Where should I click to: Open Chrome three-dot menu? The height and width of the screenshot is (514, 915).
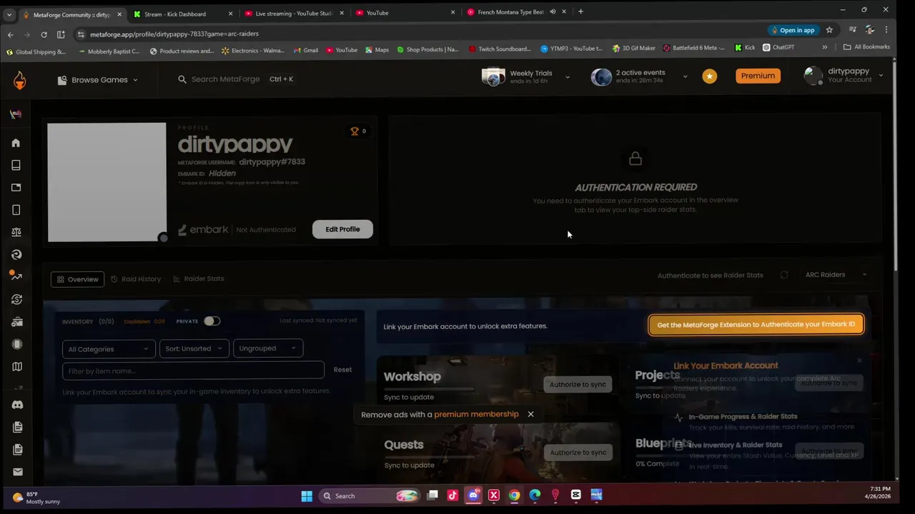pos(886,30)
